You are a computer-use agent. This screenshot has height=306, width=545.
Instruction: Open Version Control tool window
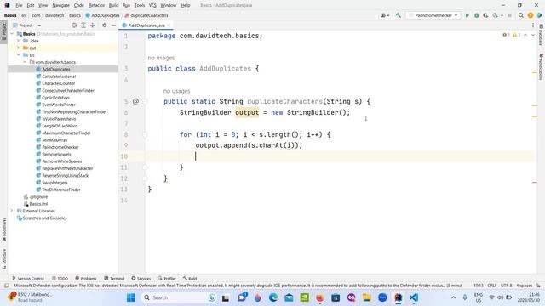pyautogui.click(x=28, y=278)
